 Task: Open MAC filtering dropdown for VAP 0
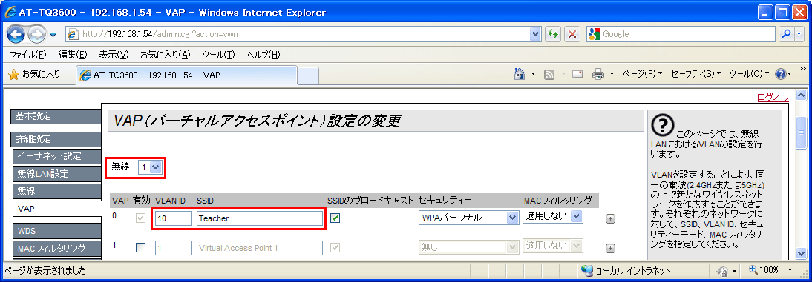click(x=552, y=216)
